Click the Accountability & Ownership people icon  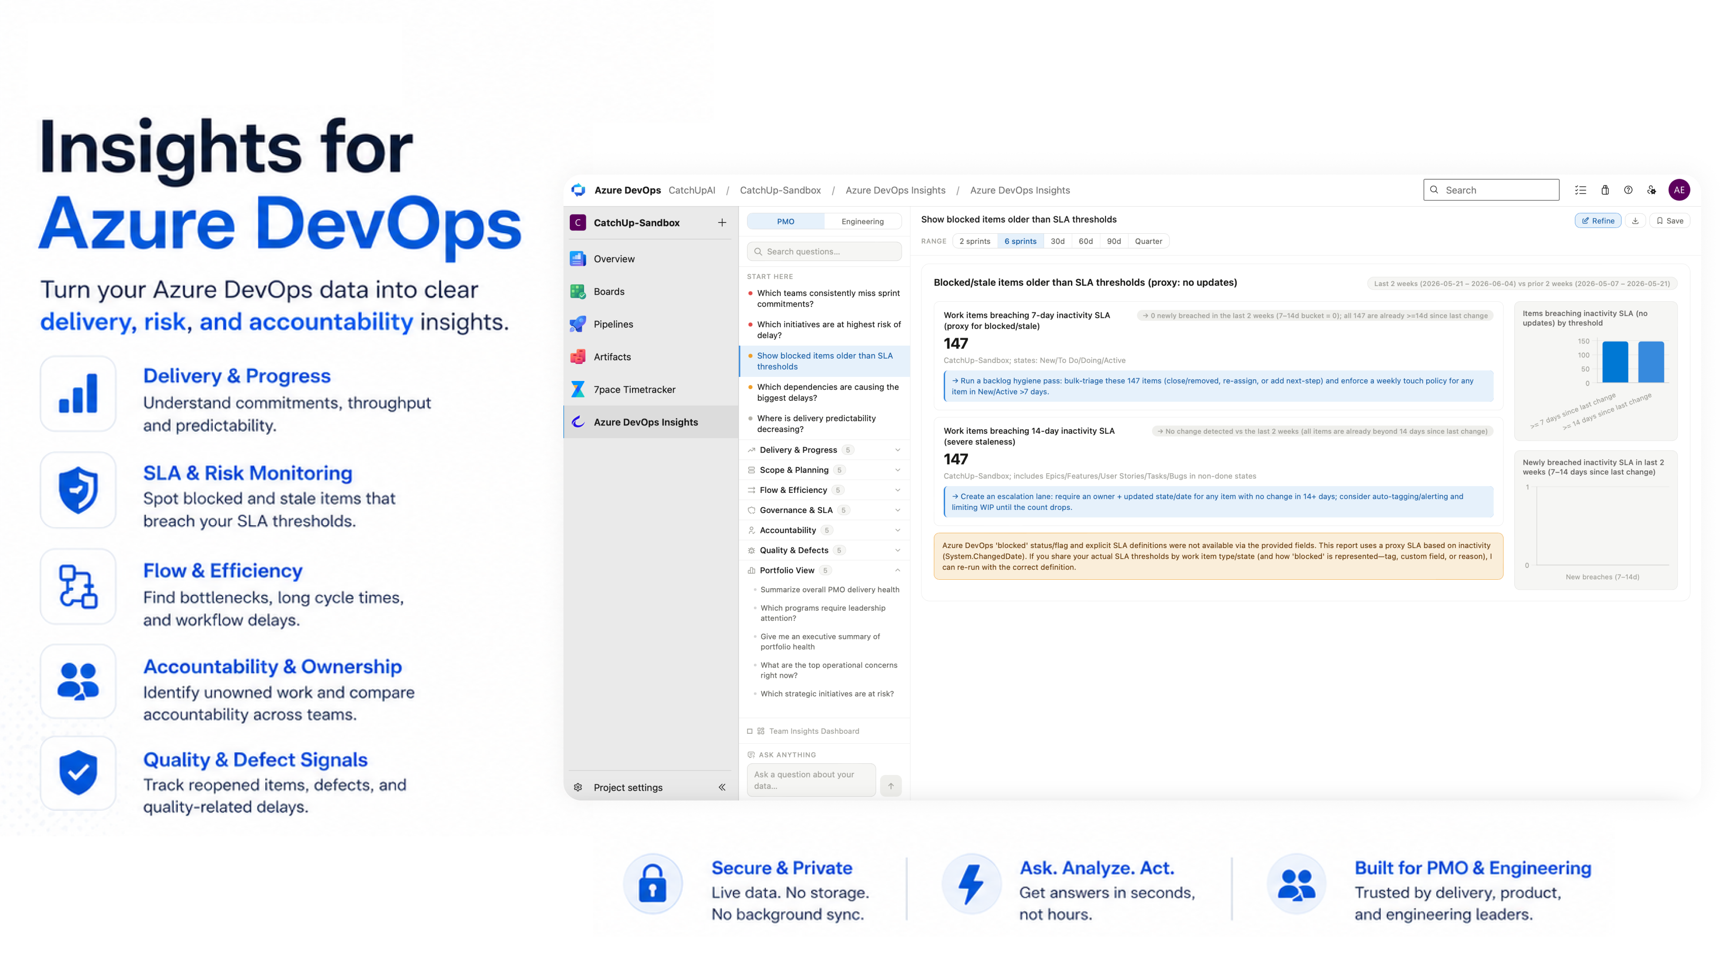coord(78,681)
